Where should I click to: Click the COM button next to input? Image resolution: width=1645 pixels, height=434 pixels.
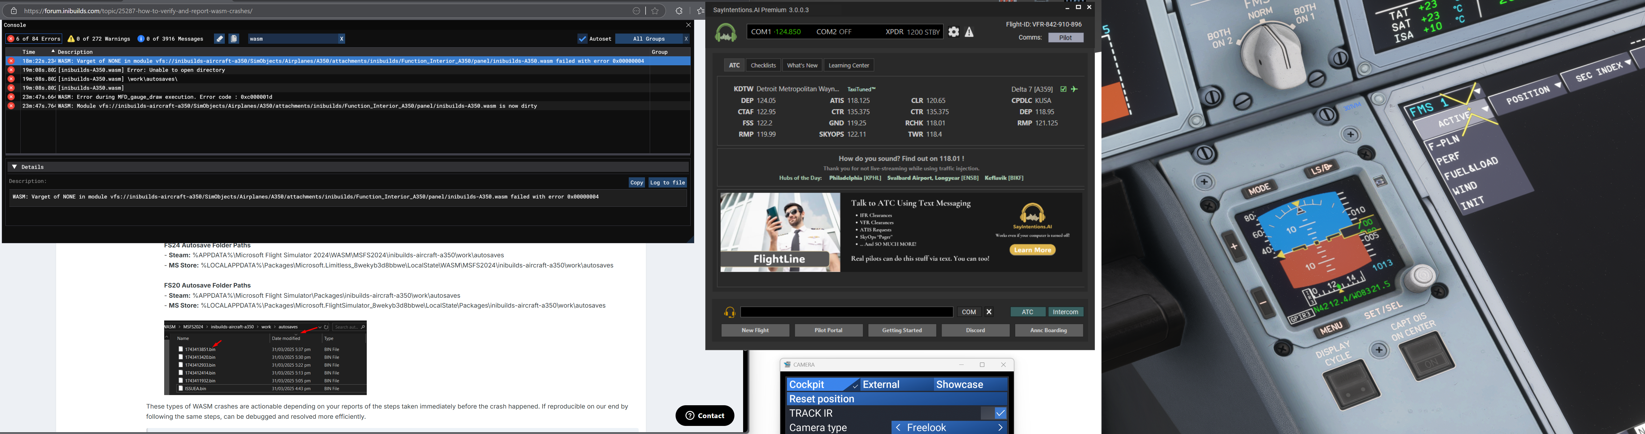point(969,312)
